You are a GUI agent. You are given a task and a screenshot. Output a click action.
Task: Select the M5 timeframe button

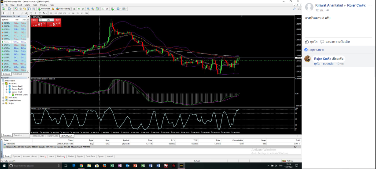pyautogui.click(x=55, y=13)
